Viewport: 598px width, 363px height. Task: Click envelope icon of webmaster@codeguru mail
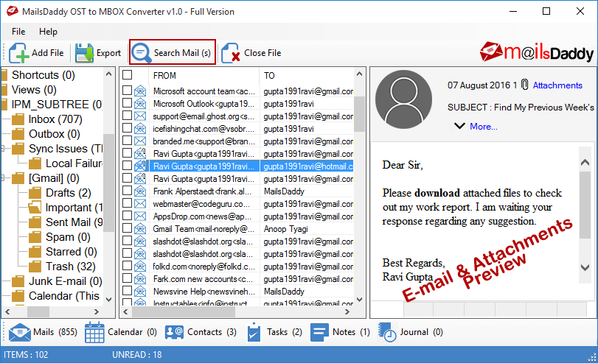pyautogui.click(x=140, y=204)
